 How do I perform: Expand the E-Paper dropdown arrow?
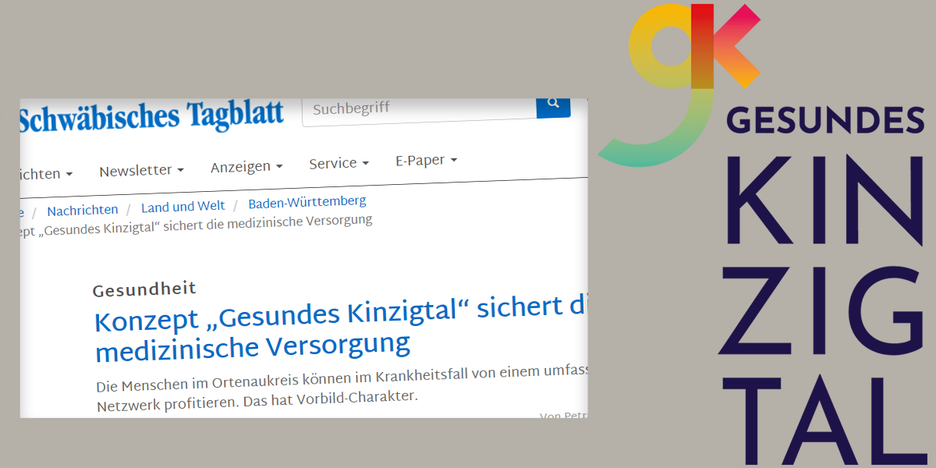tap(453, 160)
